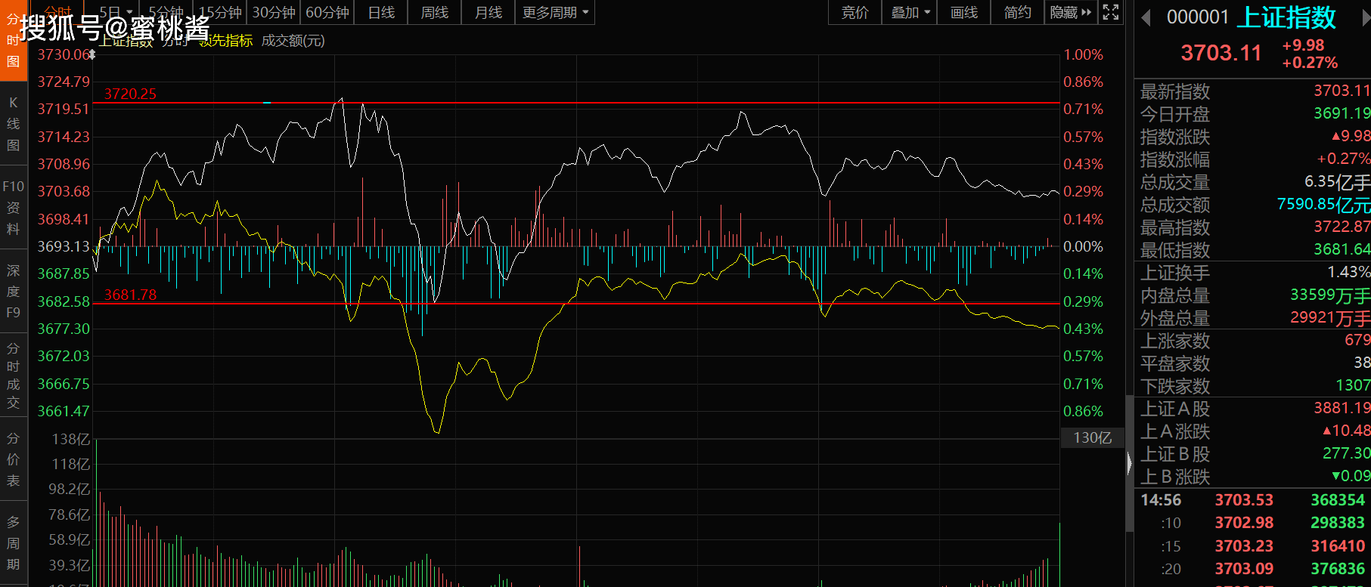
Task: Select the 最高指数 row
Action: click(1253, 227)
